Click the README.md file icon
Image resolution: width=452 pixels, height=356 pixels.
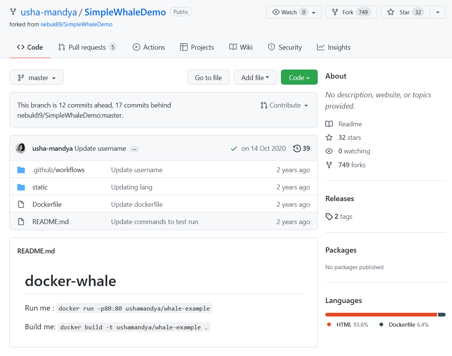click(21, 222)
